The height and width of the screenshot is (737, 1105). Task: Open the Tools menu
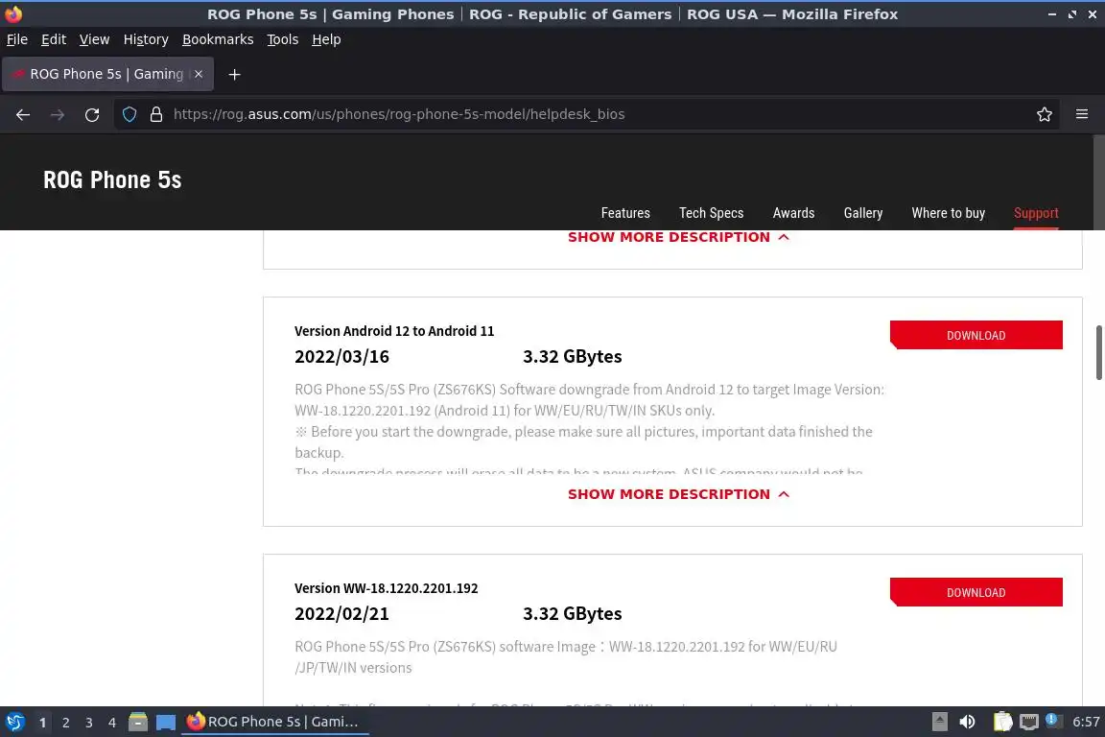pos(283,39)
